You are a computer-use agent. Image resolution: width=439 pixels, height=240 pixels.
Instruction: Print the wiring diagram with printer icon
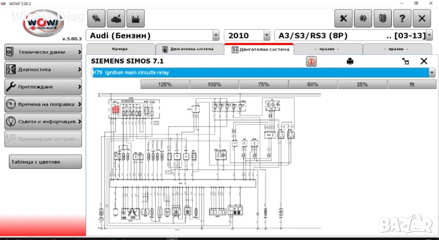pos(350,62)
